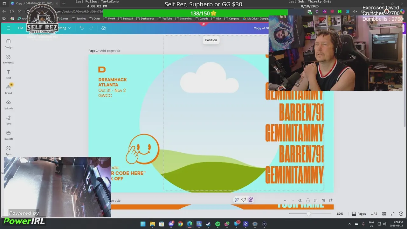Image resolution: width=407 pixels, height=229 pixels.
Task: Open the Canva main menu hamburger icon
Action: 8,28
